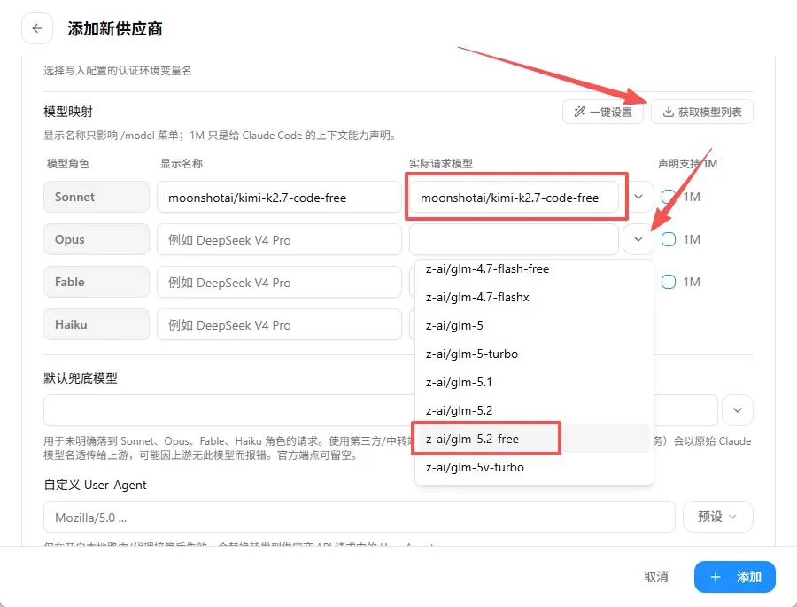Click the 自定义 User-Agent heading
797x607 pixels.
(95, 485)
